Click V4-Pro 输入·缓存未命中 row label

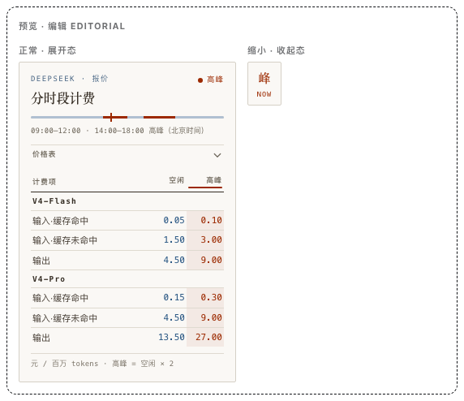pyautogui.click(x=65, y=318)
